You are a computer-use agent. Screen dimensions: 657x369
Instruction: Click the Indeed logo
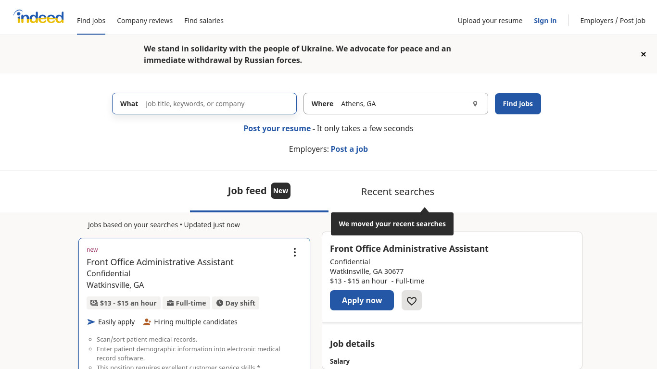tap(38, 17)
